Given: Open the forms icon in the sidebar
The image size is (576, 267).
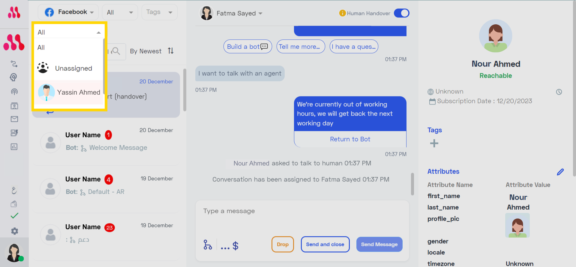Looking at the screenshot, I should pos(14,133).
